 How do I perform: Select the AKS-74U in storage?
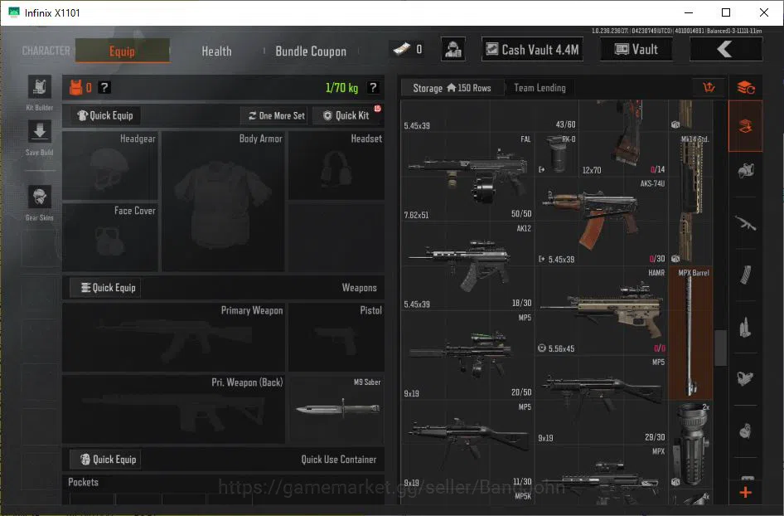(x=602, y=221)
